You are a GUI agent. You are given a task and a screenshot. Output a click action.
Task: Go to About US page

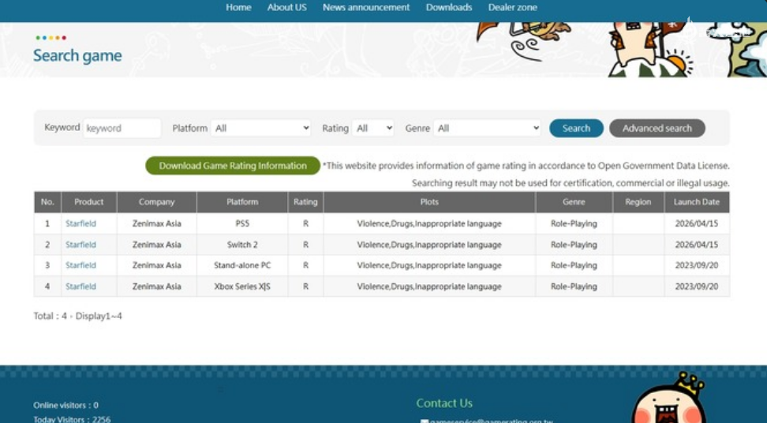[x=286, y=7]
